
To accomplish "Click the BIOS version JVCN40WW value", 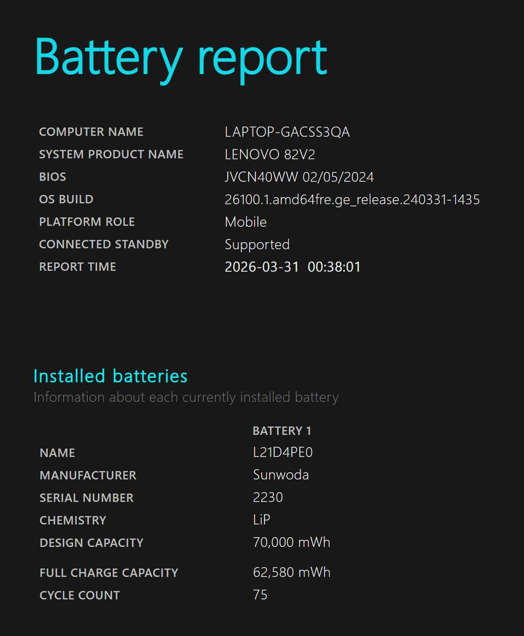I will pyautogui.click(x=299, y=177).
